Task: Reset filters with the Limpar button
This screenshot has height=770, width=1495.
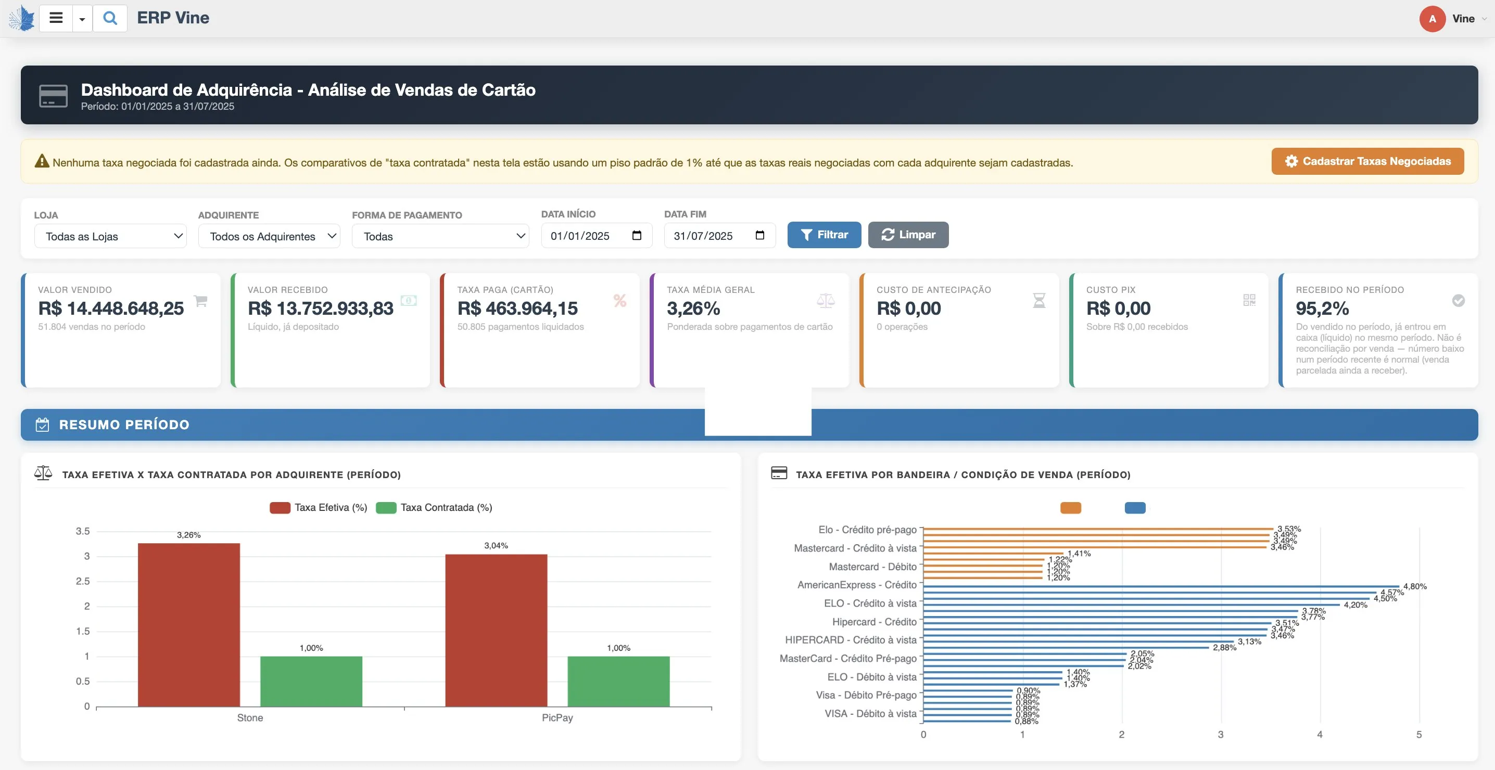Action: pyautogui.click(x=908, y=235)
